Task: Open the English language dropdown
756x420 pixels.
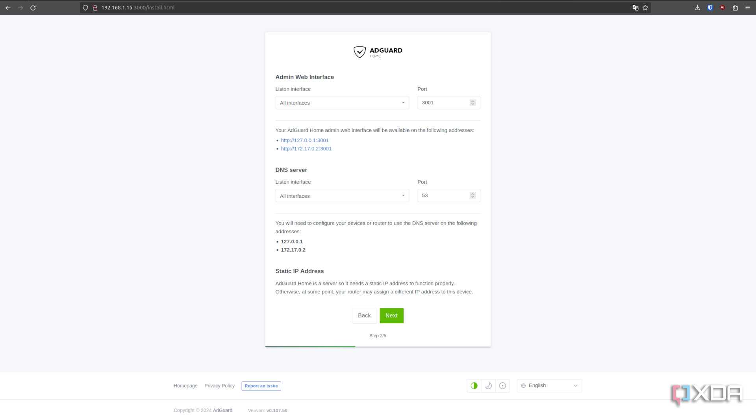Action: point(549,386)
